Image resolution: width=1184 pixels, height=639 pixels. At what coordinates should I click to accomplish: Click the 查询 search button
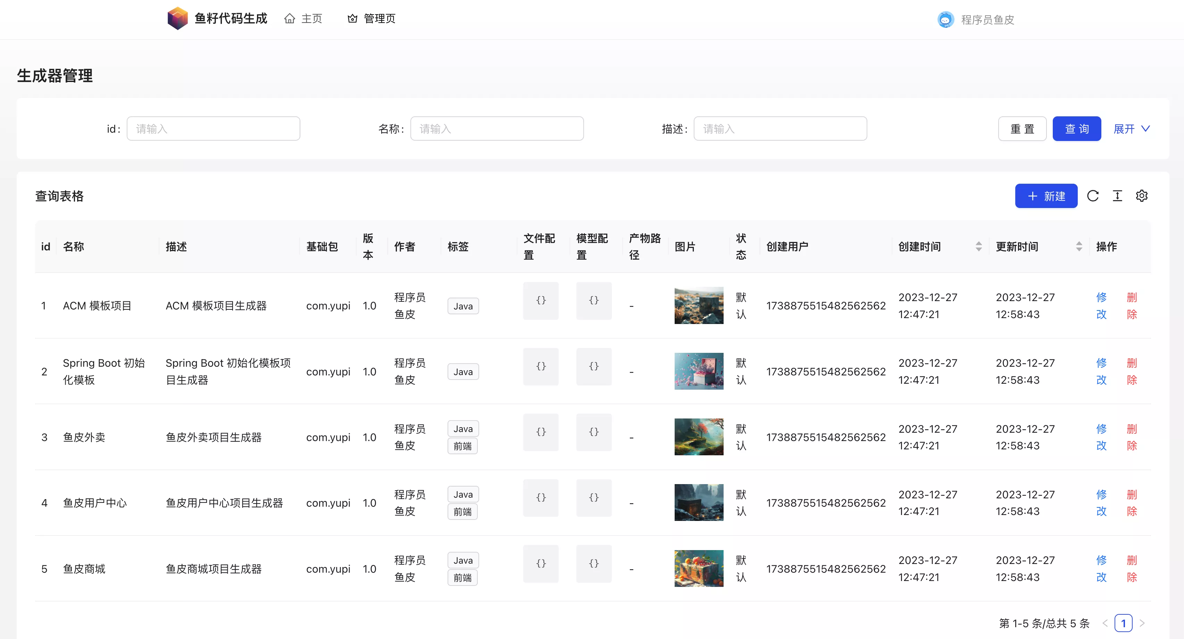coord(1077,129)
